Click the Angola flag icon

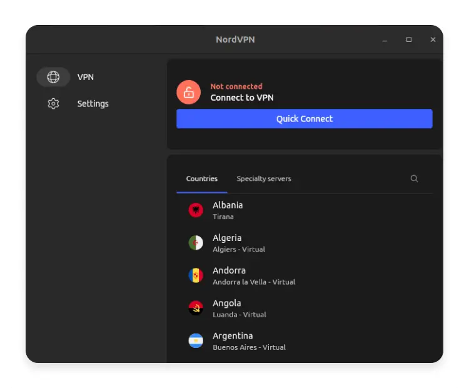click(196, 308)
